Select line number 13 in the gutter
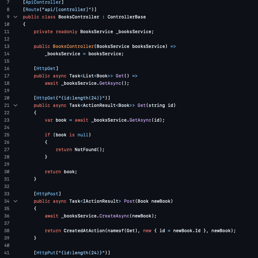This screenshot has width=258, height=258. (7, 46)
